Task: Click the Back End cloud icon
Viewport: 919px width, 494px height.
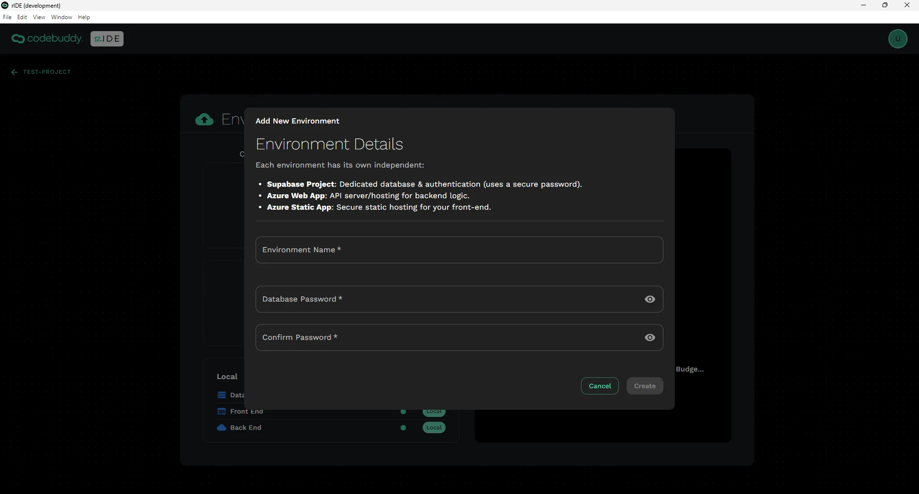Action: (x=222, y=427)
